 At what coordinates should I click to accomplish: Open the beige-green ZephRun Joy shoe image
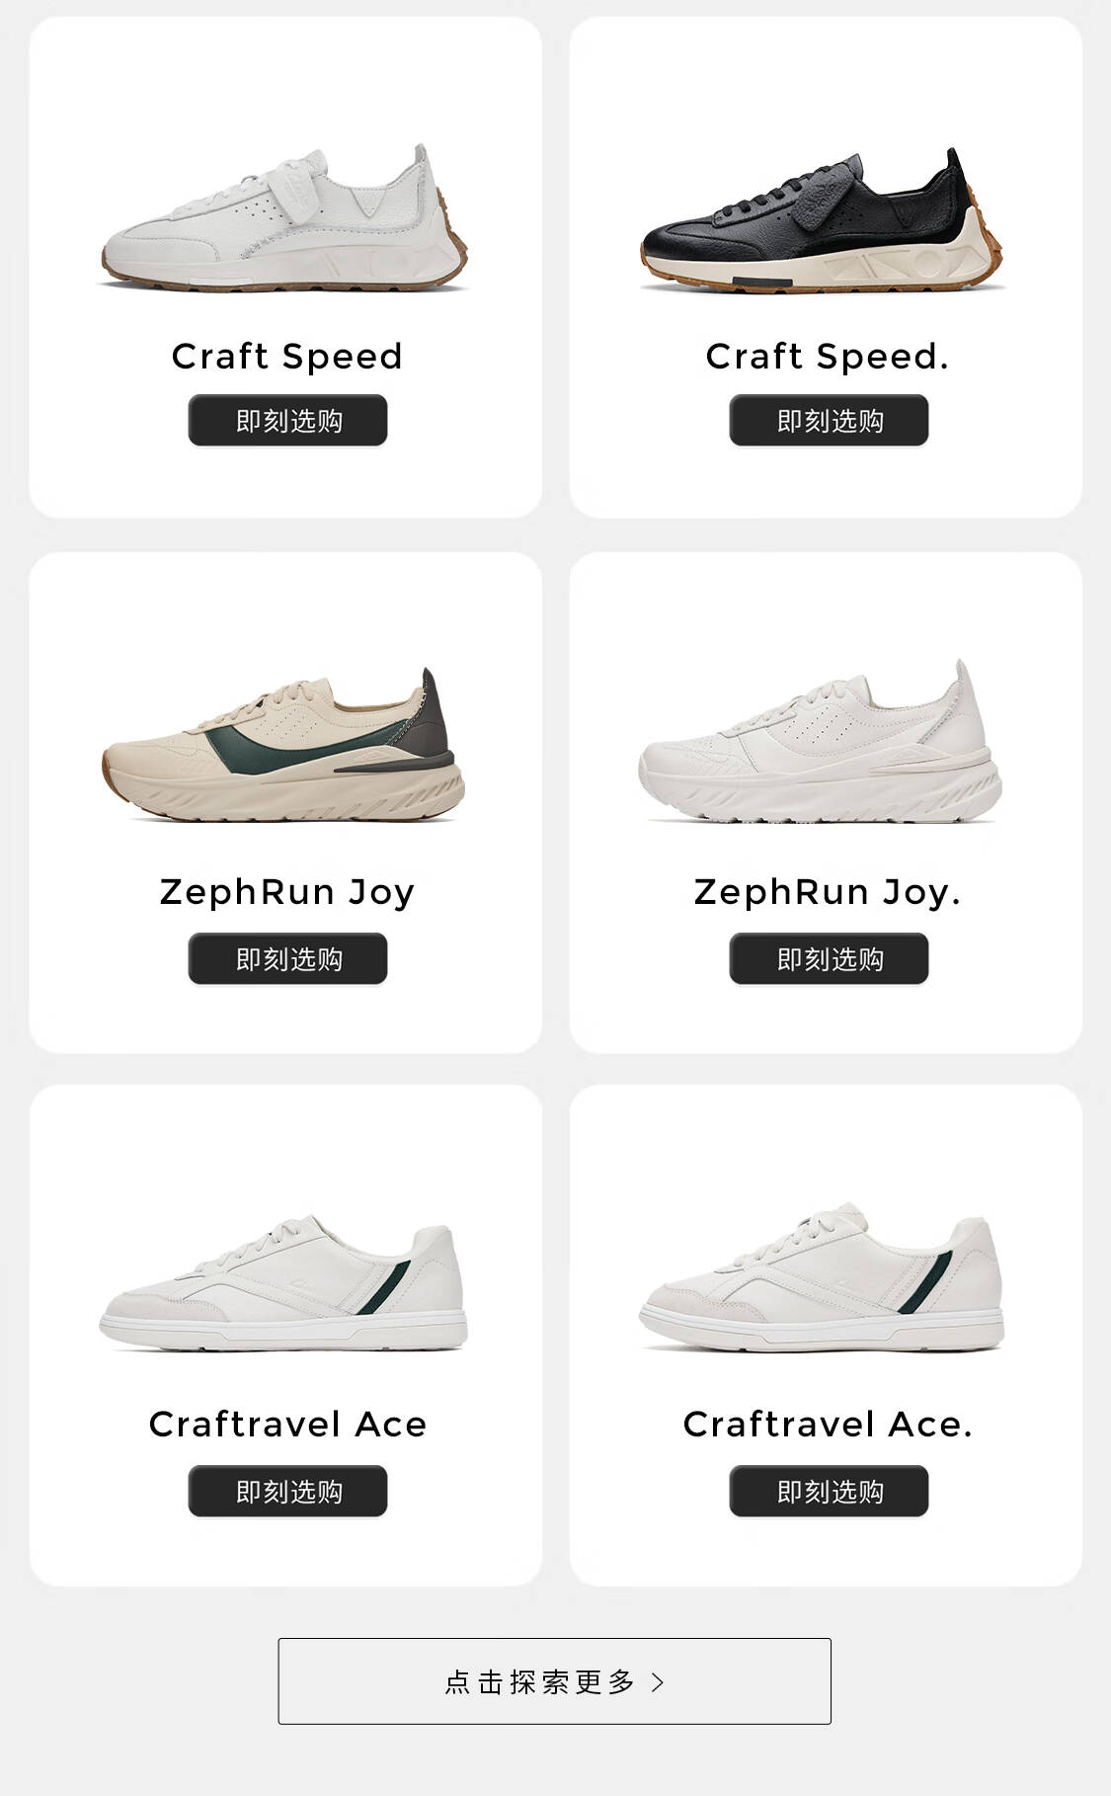(x=282, y=744)
